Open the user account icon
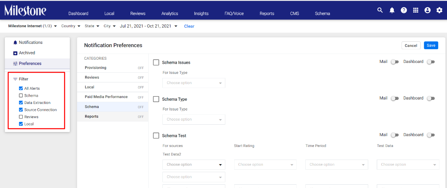 point(428,10)
